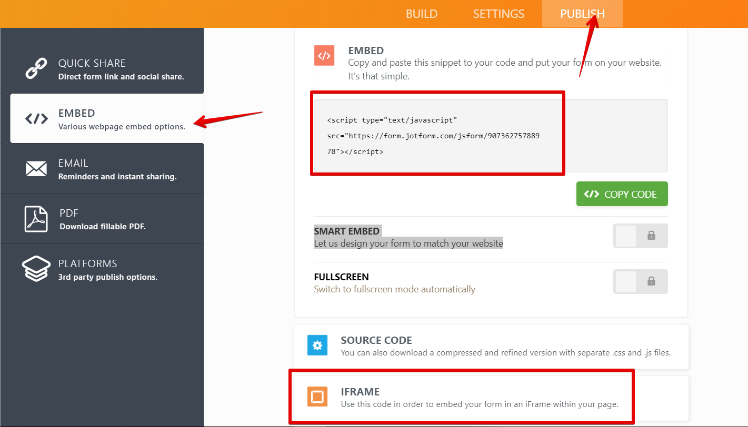Click inside the embed script code box
This screenshot has height=427, width=748.
click(x=491, y=136)
